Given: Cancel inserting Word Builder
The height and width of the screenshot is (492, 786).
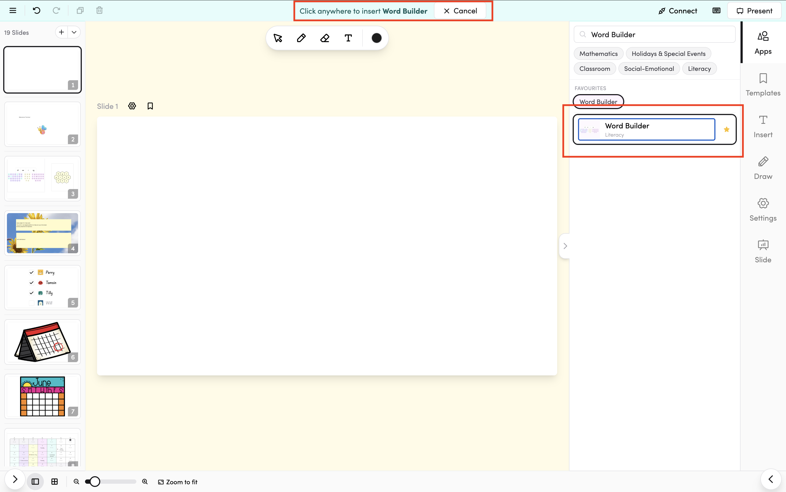Looking at the screenshot, I should [460, 11].
